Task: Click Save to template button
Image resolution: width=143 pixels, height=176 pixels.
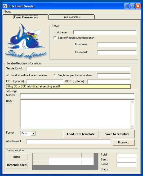Action: pyautogui.click(x=118, y=134)
